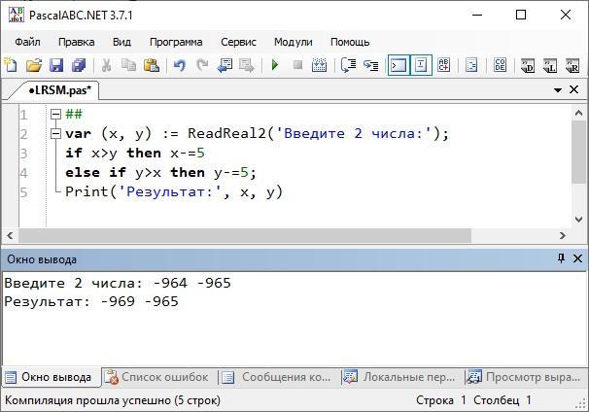
Task: Copy selection with the copy icon
Action: pyautogui.click(x=129, y=65)
